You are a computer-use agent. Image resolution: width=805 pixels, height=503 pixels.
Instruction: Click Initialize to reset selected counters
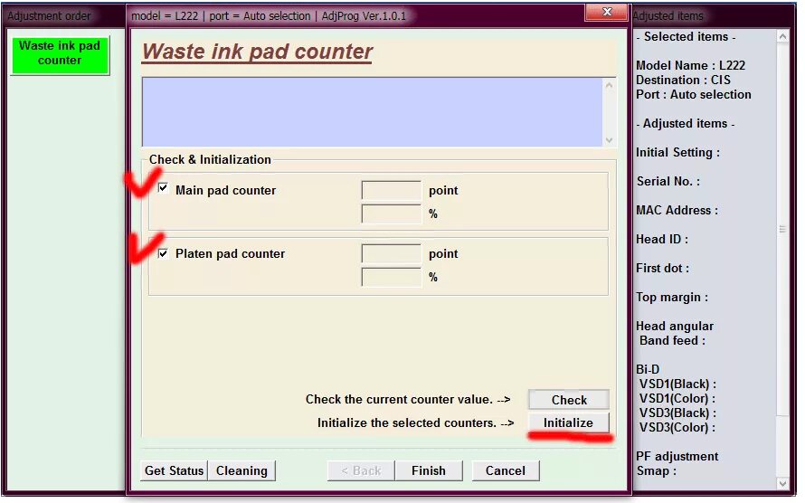[568, 422]
